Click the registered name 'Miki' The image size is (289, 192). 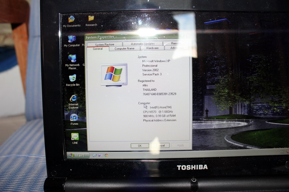tap(145, 85)
